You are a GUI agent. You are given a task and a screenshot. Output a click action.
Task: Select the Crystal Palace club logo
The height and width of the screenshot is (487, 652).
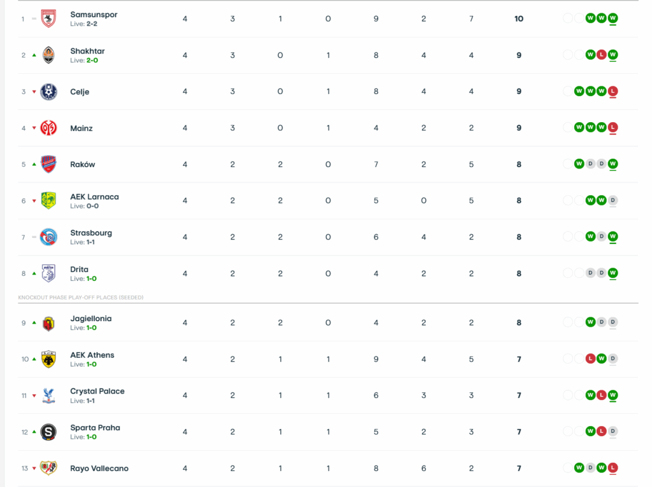click(49, 395)
